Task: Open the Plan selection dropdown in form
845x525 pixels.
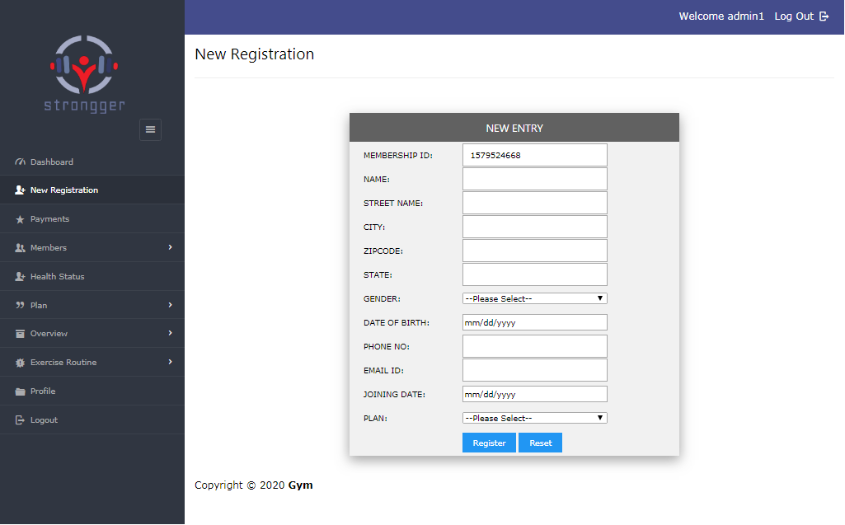Action: (x=534, y=419)
